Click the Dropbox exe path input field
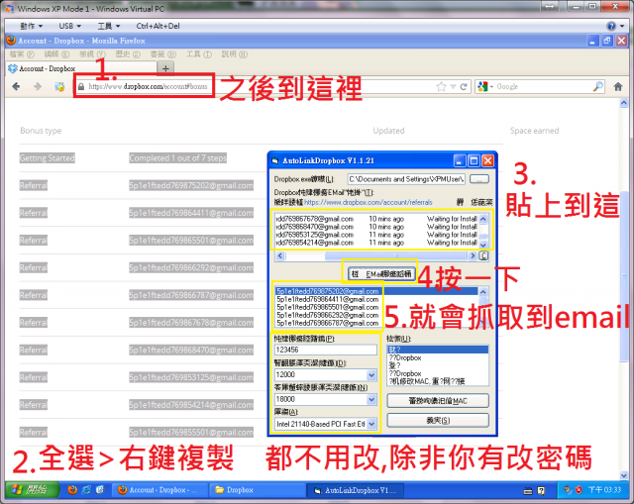Image resolution: width=634 pixels, height=504 pixels. click(407, 179)
